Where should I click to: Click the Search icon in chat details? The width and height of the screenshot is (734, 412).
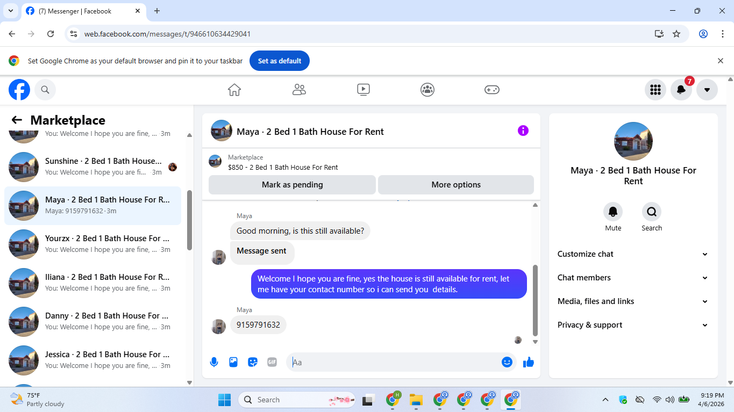click(x=652, y=212)
